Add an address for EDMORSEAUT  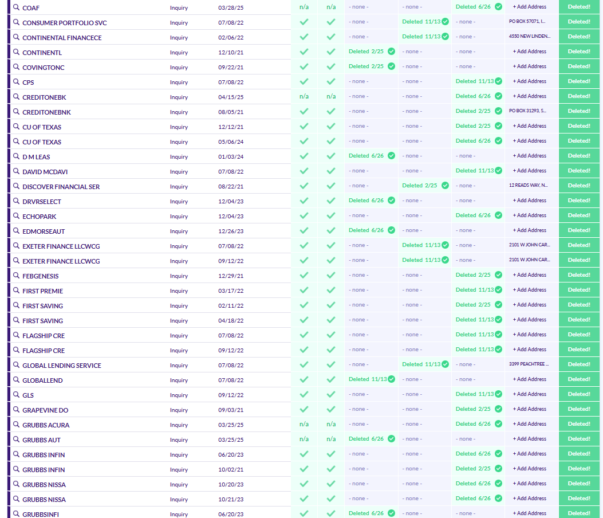[529, 230]
